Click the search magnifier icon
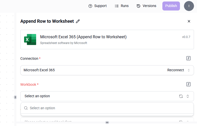The width and height of the screenshot is (197, 126). [26, 108]
